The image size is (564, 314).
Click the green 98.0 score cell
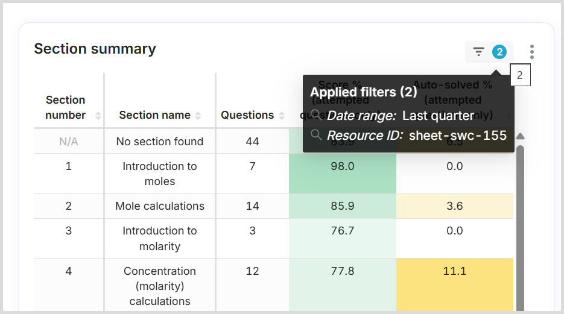342,166
